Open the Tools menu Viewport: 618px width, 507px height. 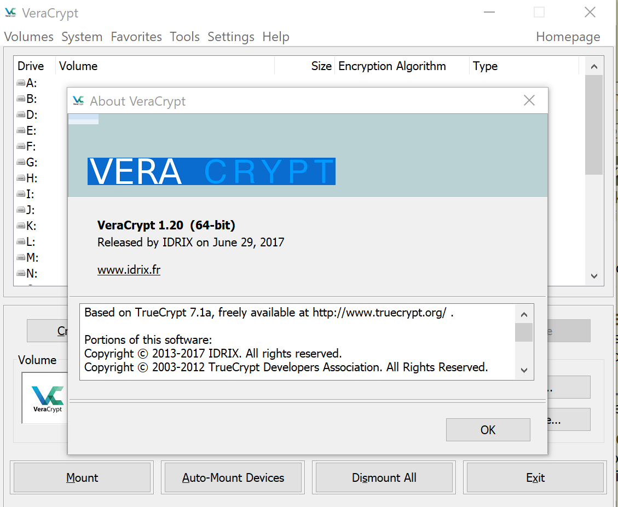coord(184,37)
